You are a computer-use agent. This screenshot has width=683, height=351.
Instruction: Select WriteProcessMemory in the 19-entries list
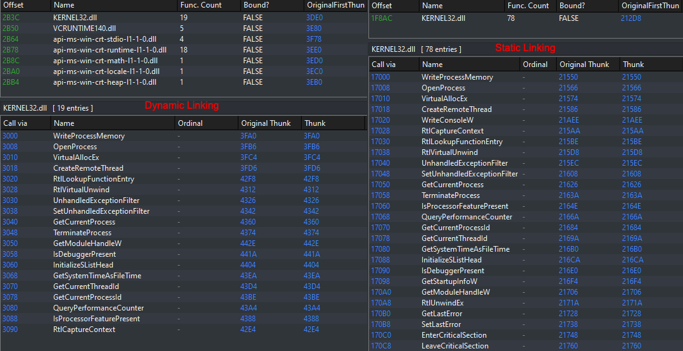[89, 136]
